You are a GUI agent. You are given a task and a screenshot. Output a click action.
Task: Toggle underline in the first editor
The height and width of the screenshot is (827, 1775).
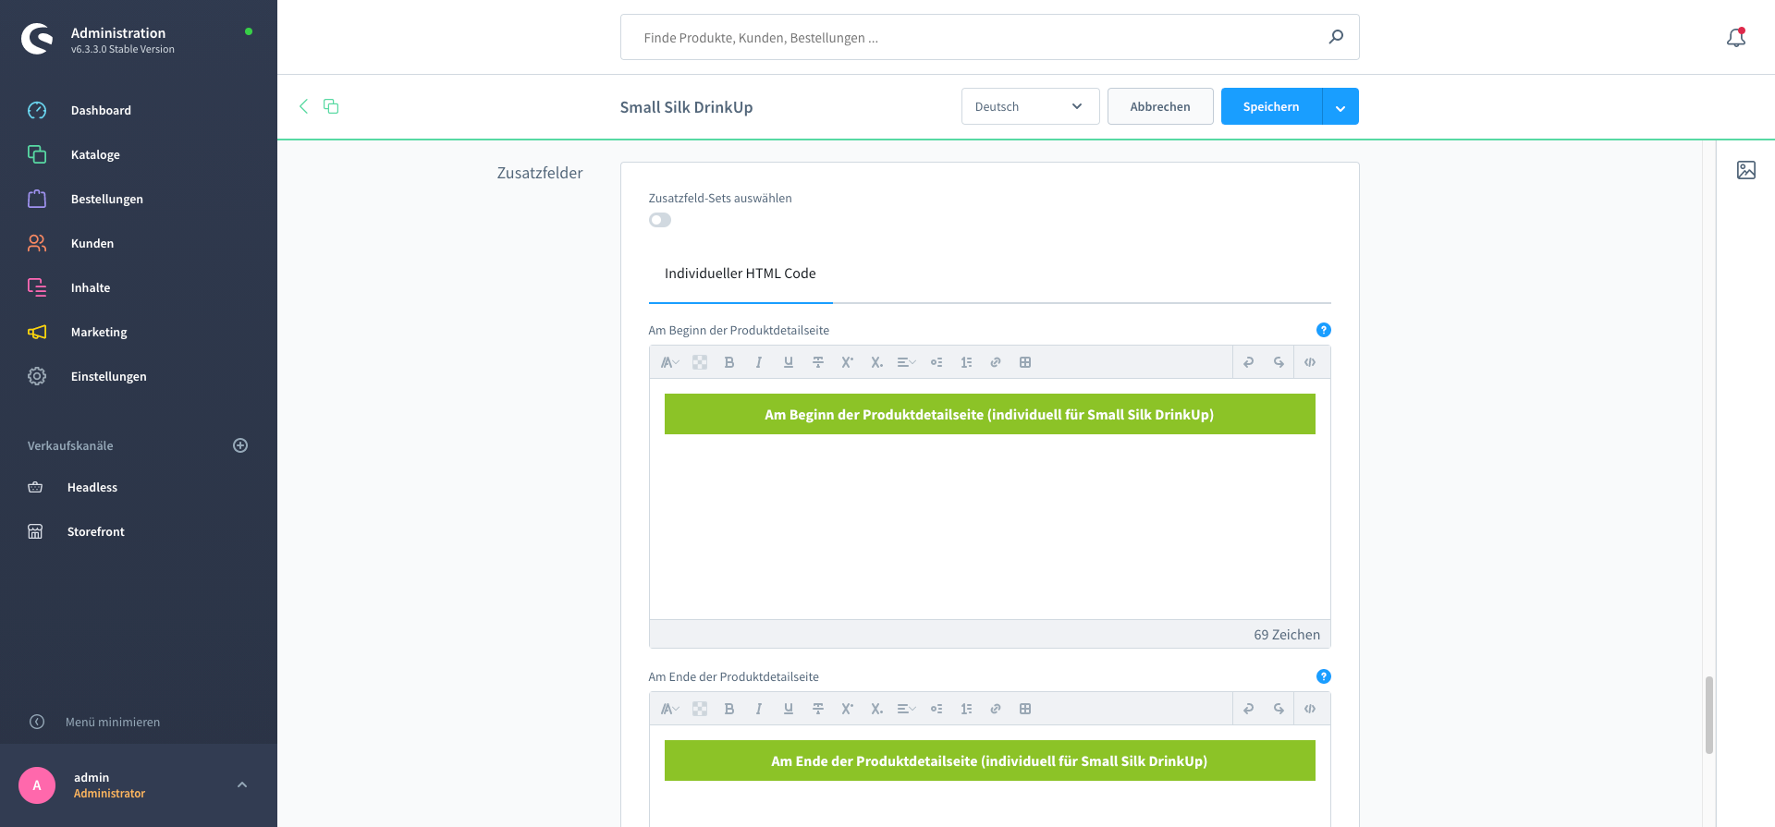(789, 362)
